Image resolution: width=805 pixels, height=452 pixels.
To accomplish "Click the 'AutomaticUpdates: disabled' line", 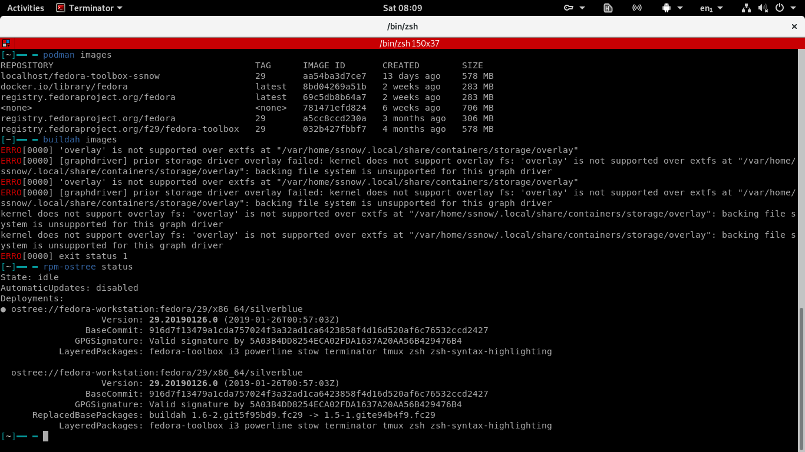I will coord(70,288).
